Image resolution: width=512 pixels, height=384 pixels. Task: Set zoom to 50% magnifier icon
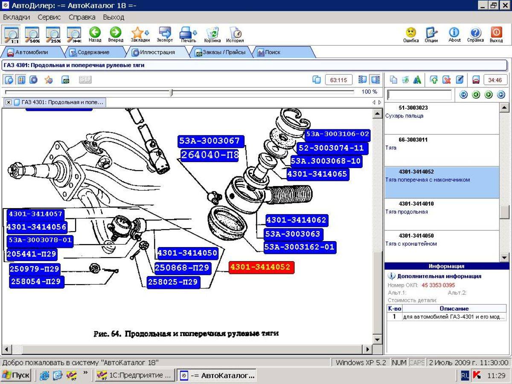[x=32, y=35]
